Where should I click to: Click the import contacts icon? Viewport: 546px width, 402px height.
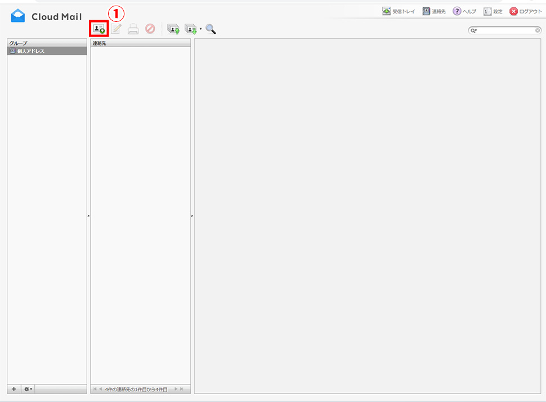click(173, 29)
